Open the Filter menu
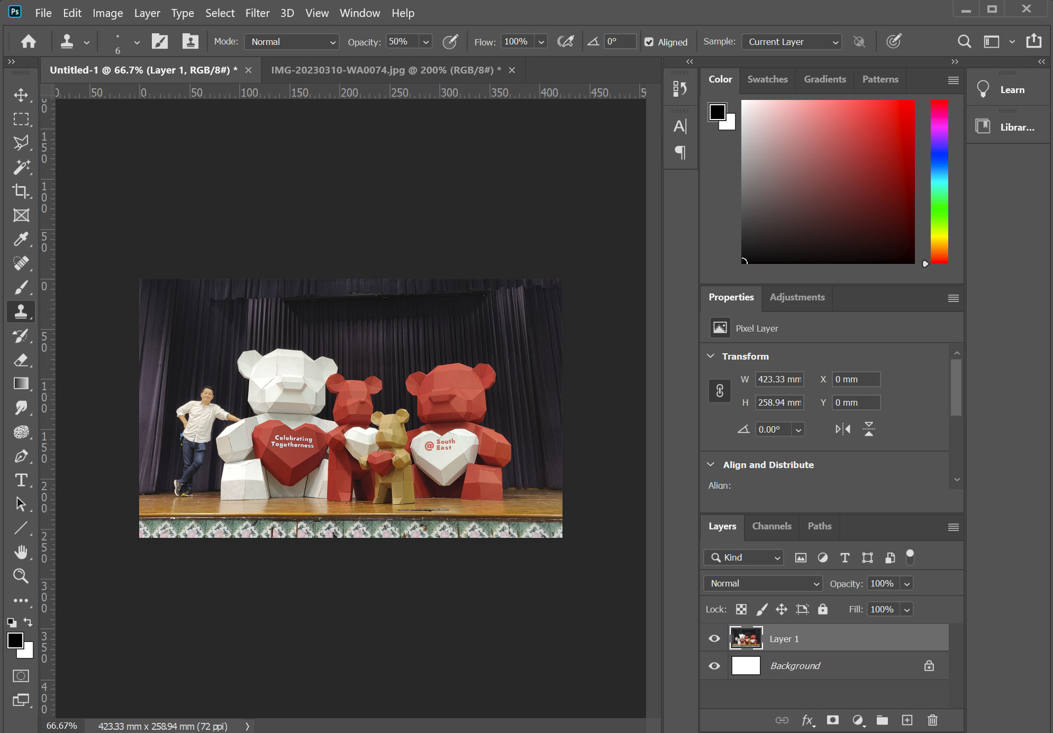This screenshot has height=733, width=1053. pos(257,13)
